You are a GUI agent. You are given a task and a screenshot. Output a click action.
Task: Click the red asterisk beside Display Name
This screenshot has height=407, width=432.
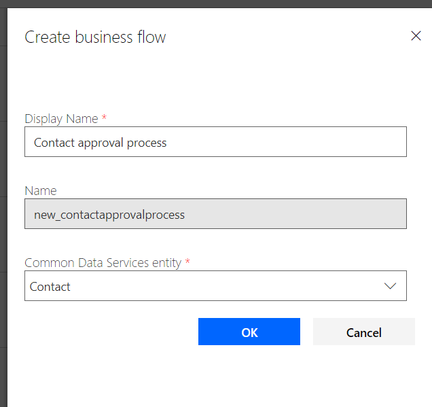point(104,118)
